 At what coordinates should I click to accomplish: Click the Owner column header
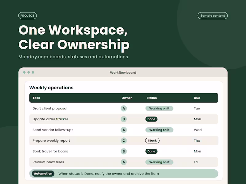click(x=127, y=98)
